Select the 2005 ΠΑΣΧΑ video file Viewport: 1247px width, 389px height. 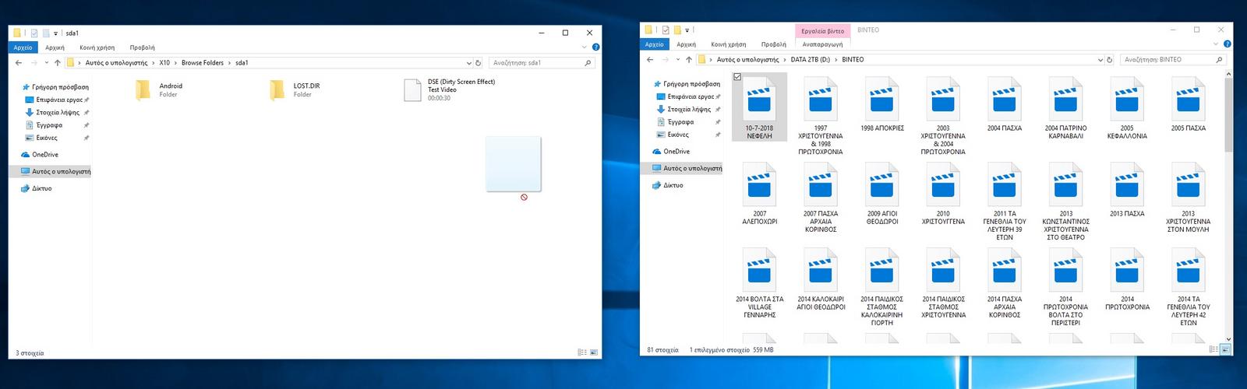[1189, 105]
